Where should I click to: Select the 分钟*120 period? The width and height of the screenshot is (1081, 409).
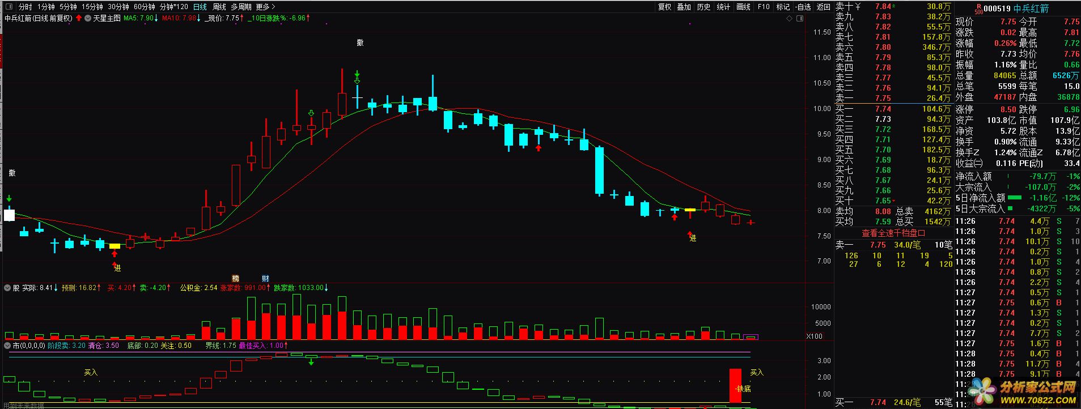click(x=173, y=7)
